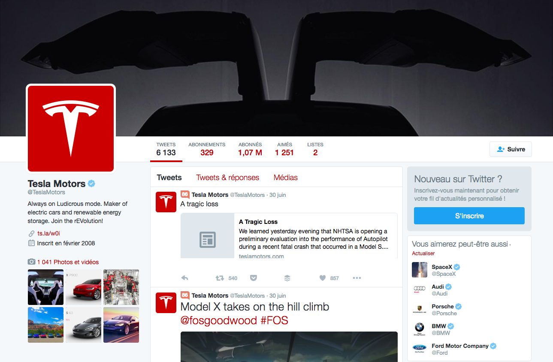Click the Buffer stack icon on first tweet
The width and height of the screenshot is (553, 362).
(287, 278)
